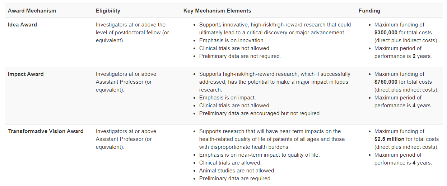
Task: Click the 'Emphasis is on impact' bullet
Action: pos(227,98)
